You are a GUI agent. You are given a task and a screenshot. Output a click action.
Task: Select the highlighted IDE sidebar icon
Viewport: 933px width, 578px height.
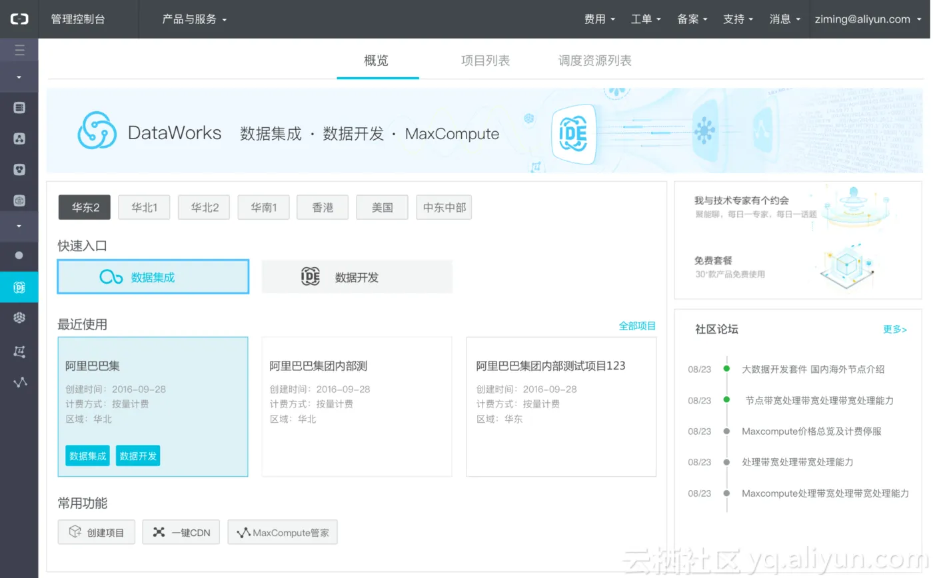19,287
